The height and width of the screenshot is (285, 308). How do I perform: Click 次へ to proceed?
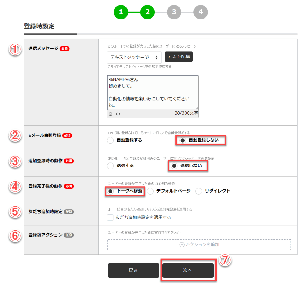(188, 270)
